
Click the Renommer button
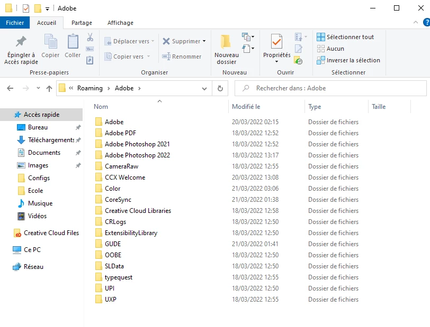[x=182, y=57]
